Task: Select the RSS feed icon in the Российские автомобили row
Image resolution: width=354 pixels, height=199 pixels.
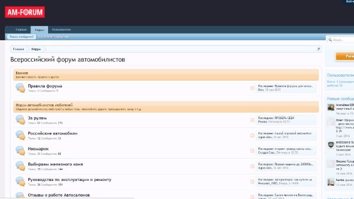Action: tap(252, 135)
